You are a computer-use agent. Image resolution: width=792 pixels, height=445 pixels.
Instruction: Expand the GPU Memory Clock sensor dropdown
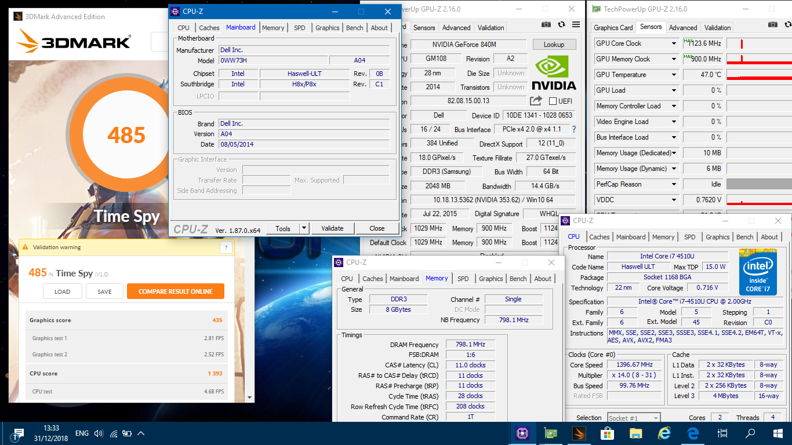(x=674, y=59)
